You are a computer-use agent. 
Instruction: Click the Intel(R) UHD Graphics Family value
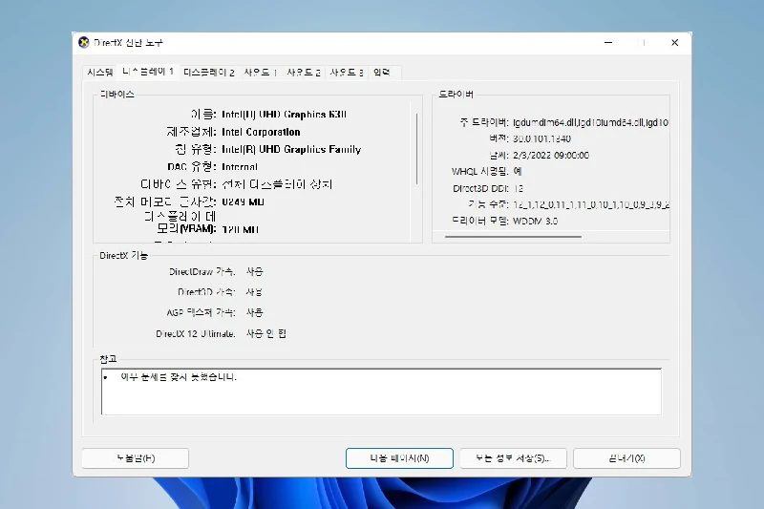(x=291, y=150)
